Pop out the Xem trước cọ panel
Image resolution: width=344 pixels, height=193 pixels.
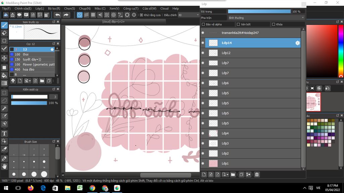point(54,22)
